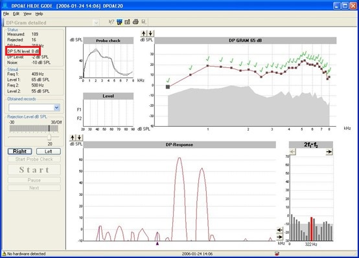Open the View menu
This screenshot has width=359, height=258.
click(27, 14)
